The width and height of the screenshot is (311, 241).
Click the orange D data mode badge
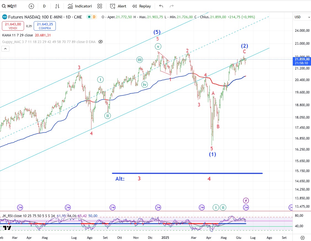point(94,17)
